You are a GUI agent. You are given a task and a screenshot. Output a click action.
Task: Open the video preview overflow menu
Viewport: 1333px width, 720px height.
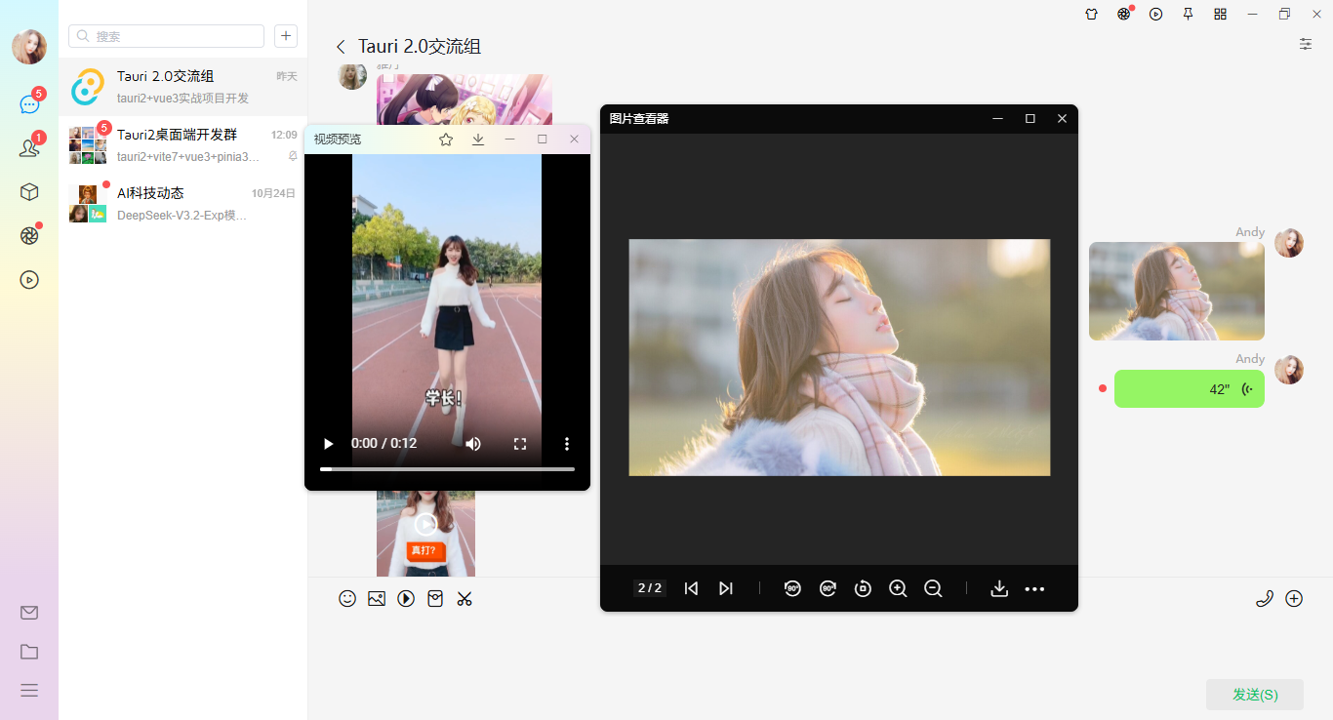pos(566,443)
